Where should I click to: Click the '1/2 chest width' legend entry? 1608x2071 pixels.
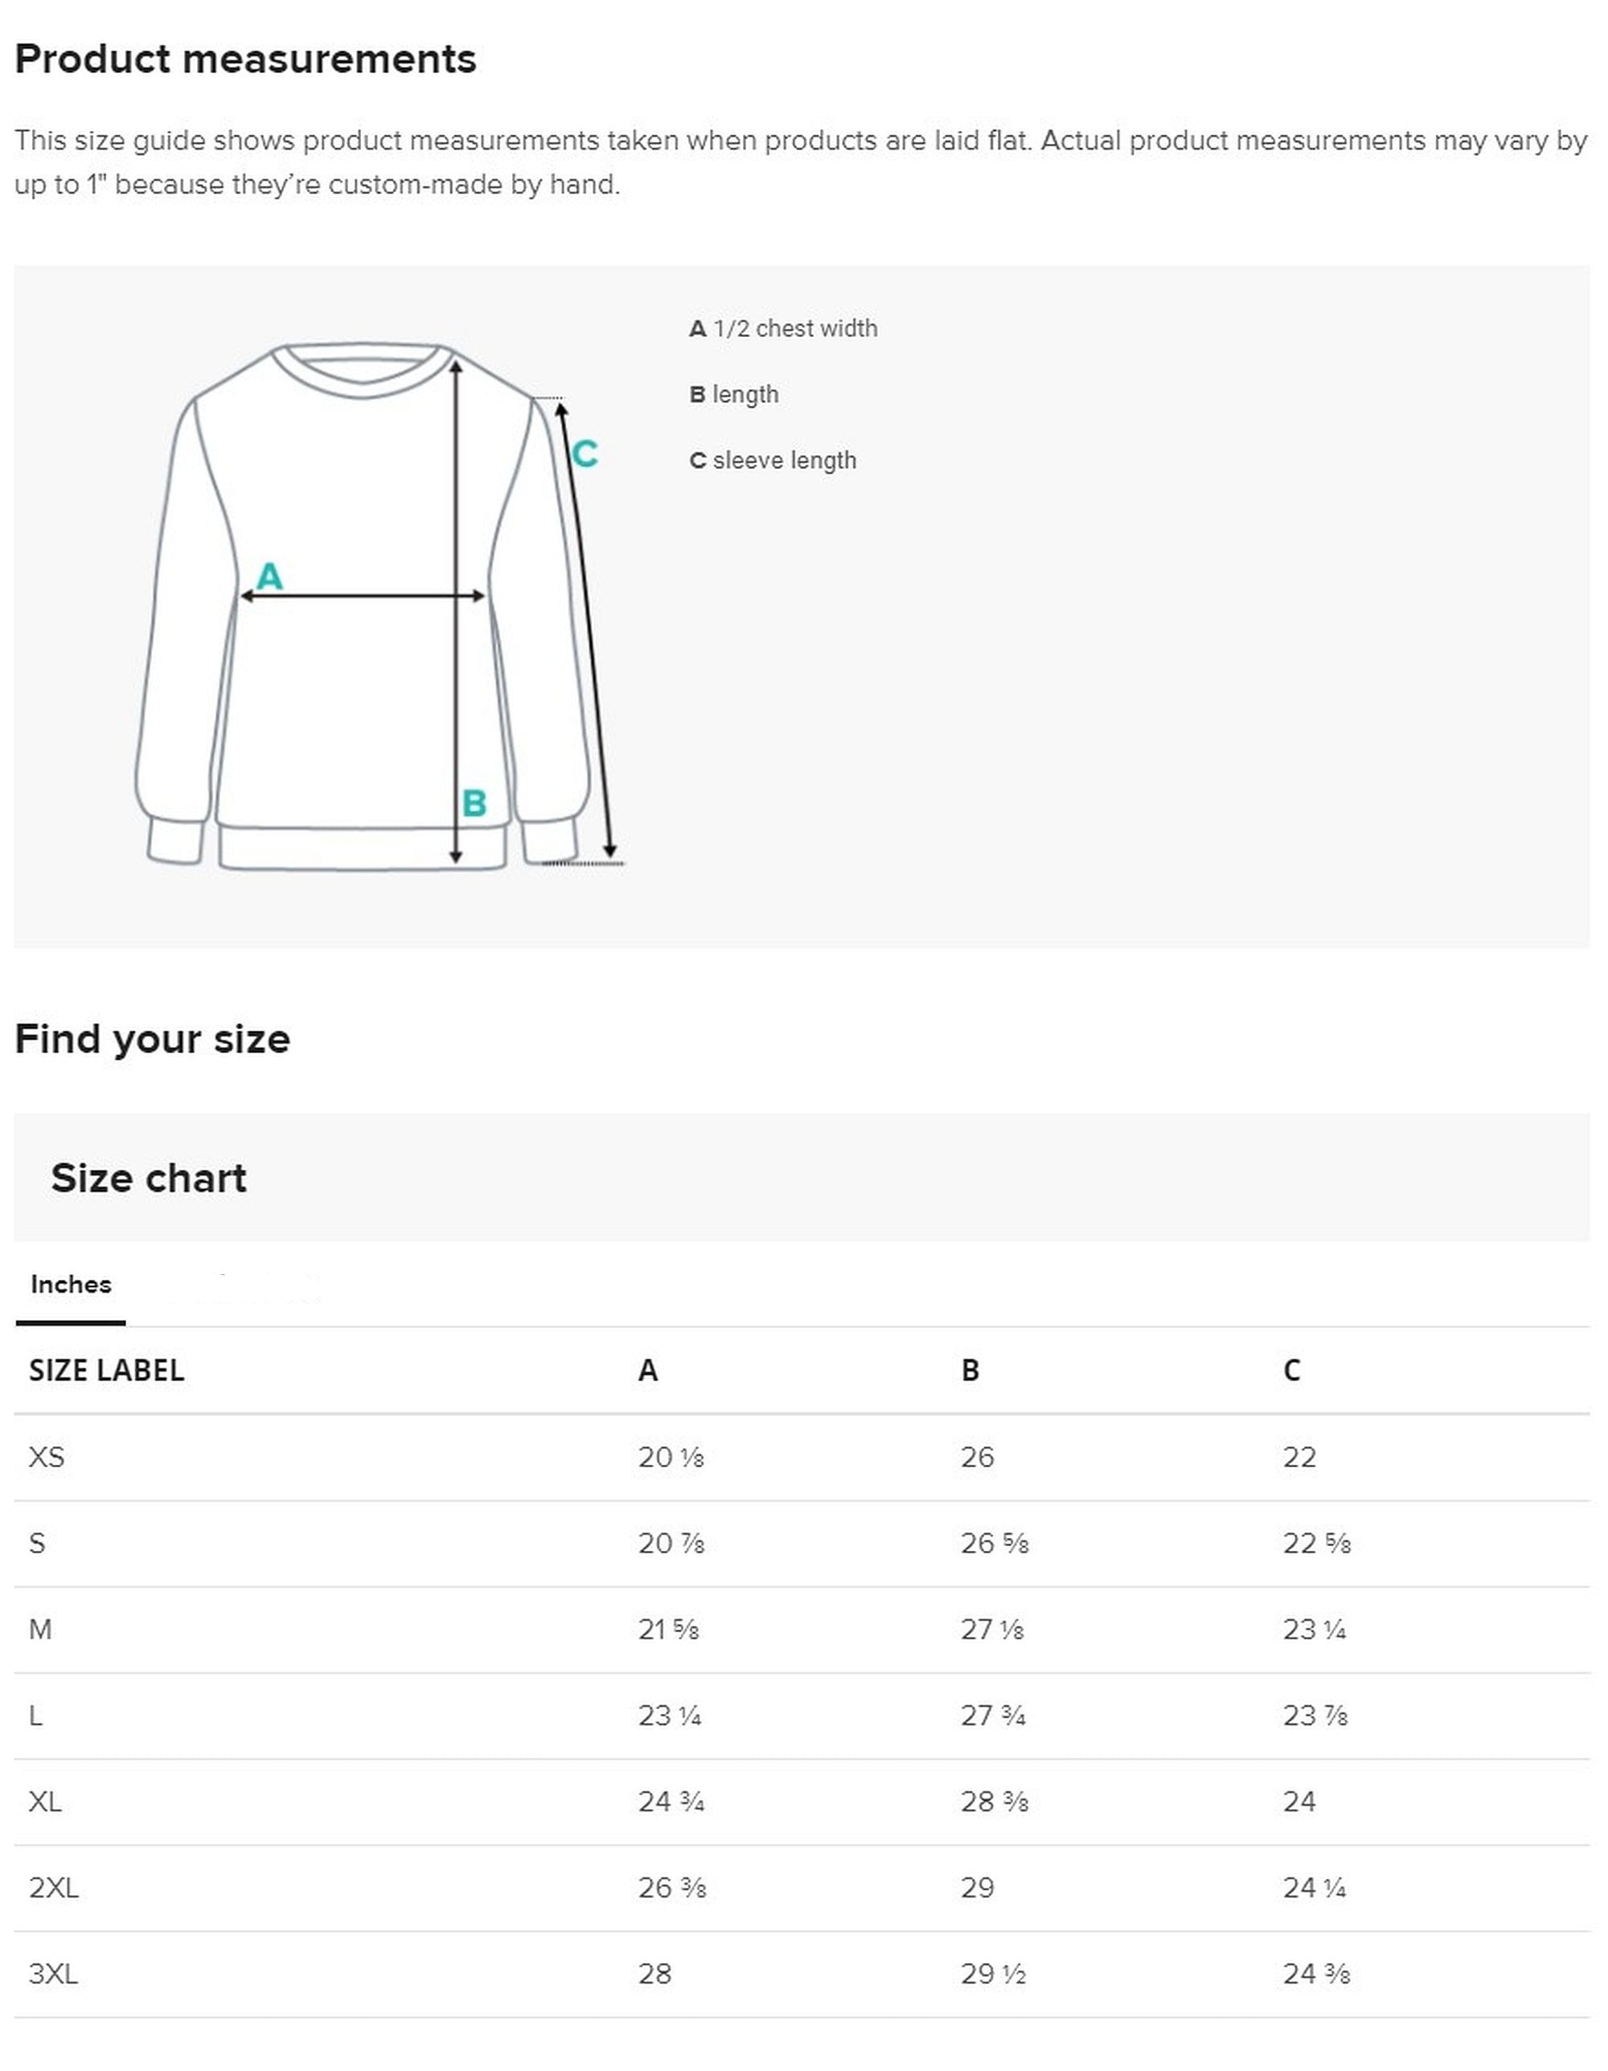(783, 329)
